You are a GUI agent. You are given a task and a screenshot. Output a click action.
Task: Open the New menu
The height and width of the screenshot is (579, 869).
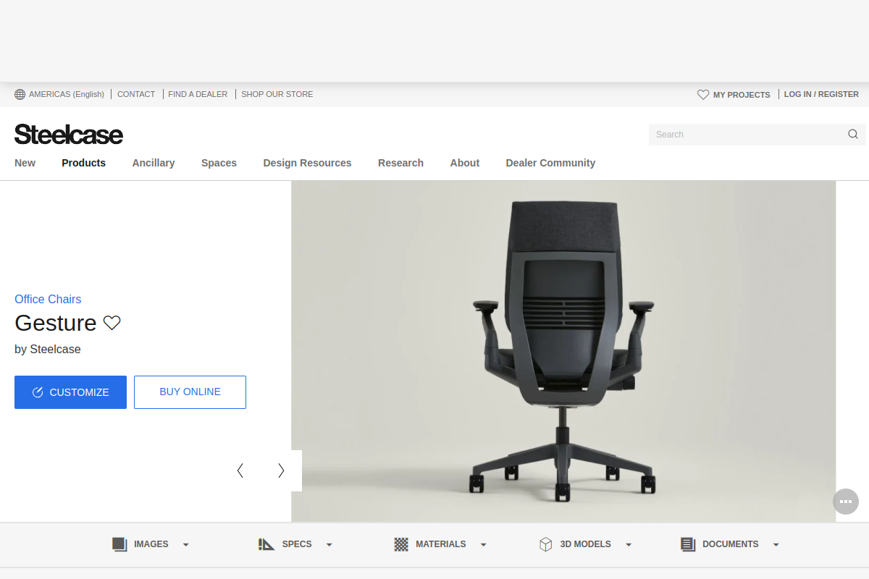(x=25, y=163)
